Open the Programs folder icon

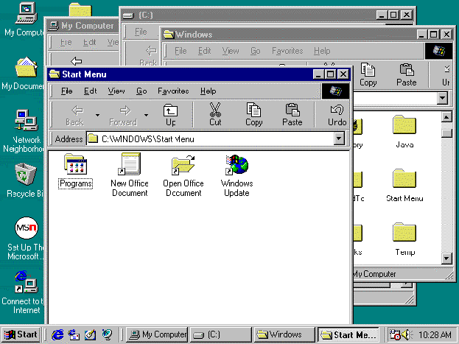tap(76, 165)
